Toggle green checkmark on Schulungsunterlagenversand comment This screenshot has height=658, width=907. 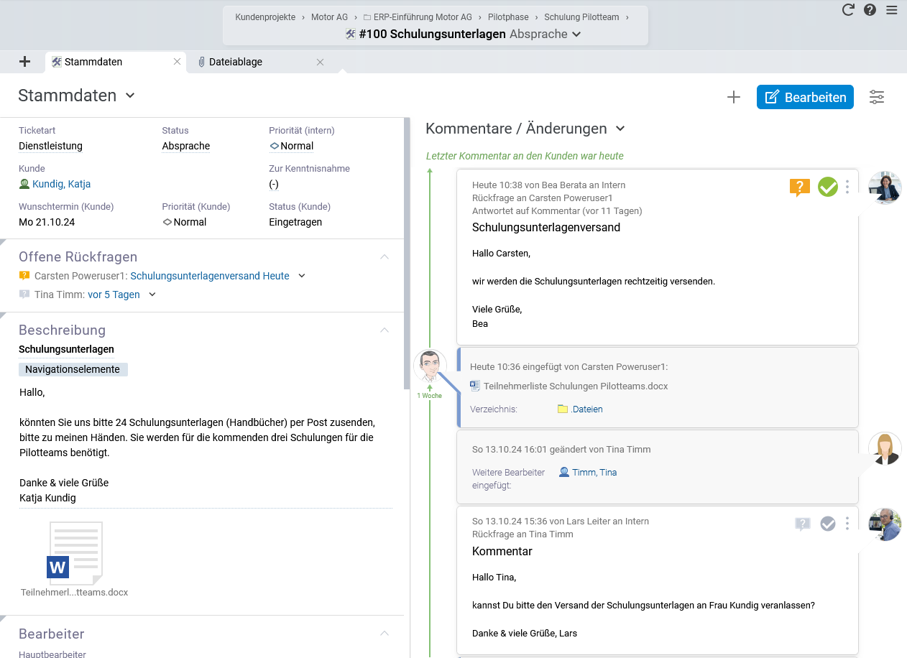[828, 187]
